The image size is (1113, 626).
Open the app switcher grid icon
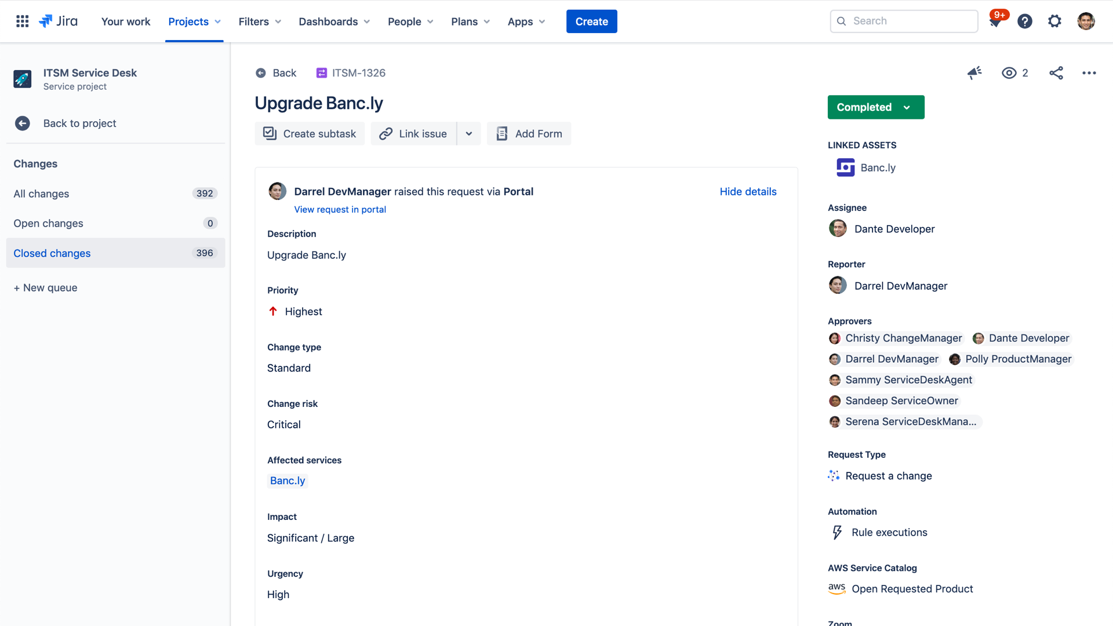pyautogui.click(x=22, y=21)
